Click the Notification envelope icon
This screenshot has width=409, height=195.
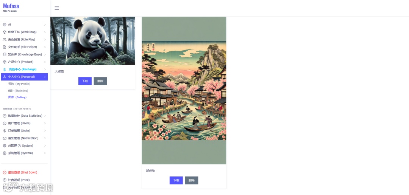click(x=5, y=138)
